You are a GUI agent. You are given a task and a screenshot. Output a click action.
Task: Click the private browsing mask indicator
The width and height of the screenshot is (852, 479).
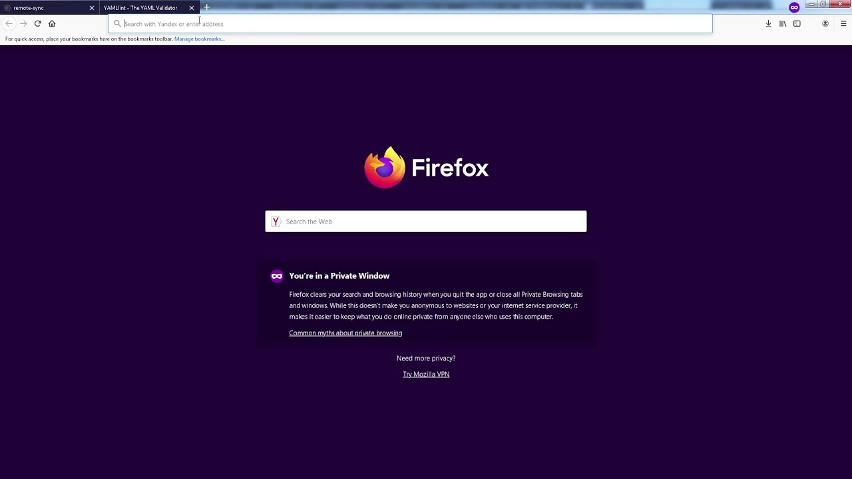click(x=794, y=7)
